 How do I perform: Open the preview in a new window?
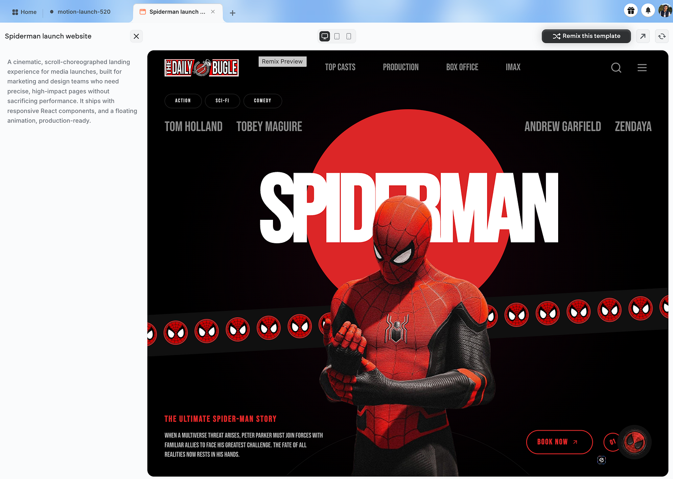coord(643,36)
